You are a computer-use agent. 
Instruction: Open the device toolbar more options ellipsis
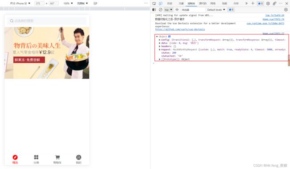[x=146, y=3]
